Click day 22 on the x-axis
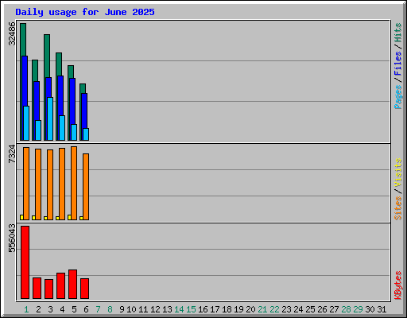The width and height of the screenshot is (407, 318). pos(274,309)
